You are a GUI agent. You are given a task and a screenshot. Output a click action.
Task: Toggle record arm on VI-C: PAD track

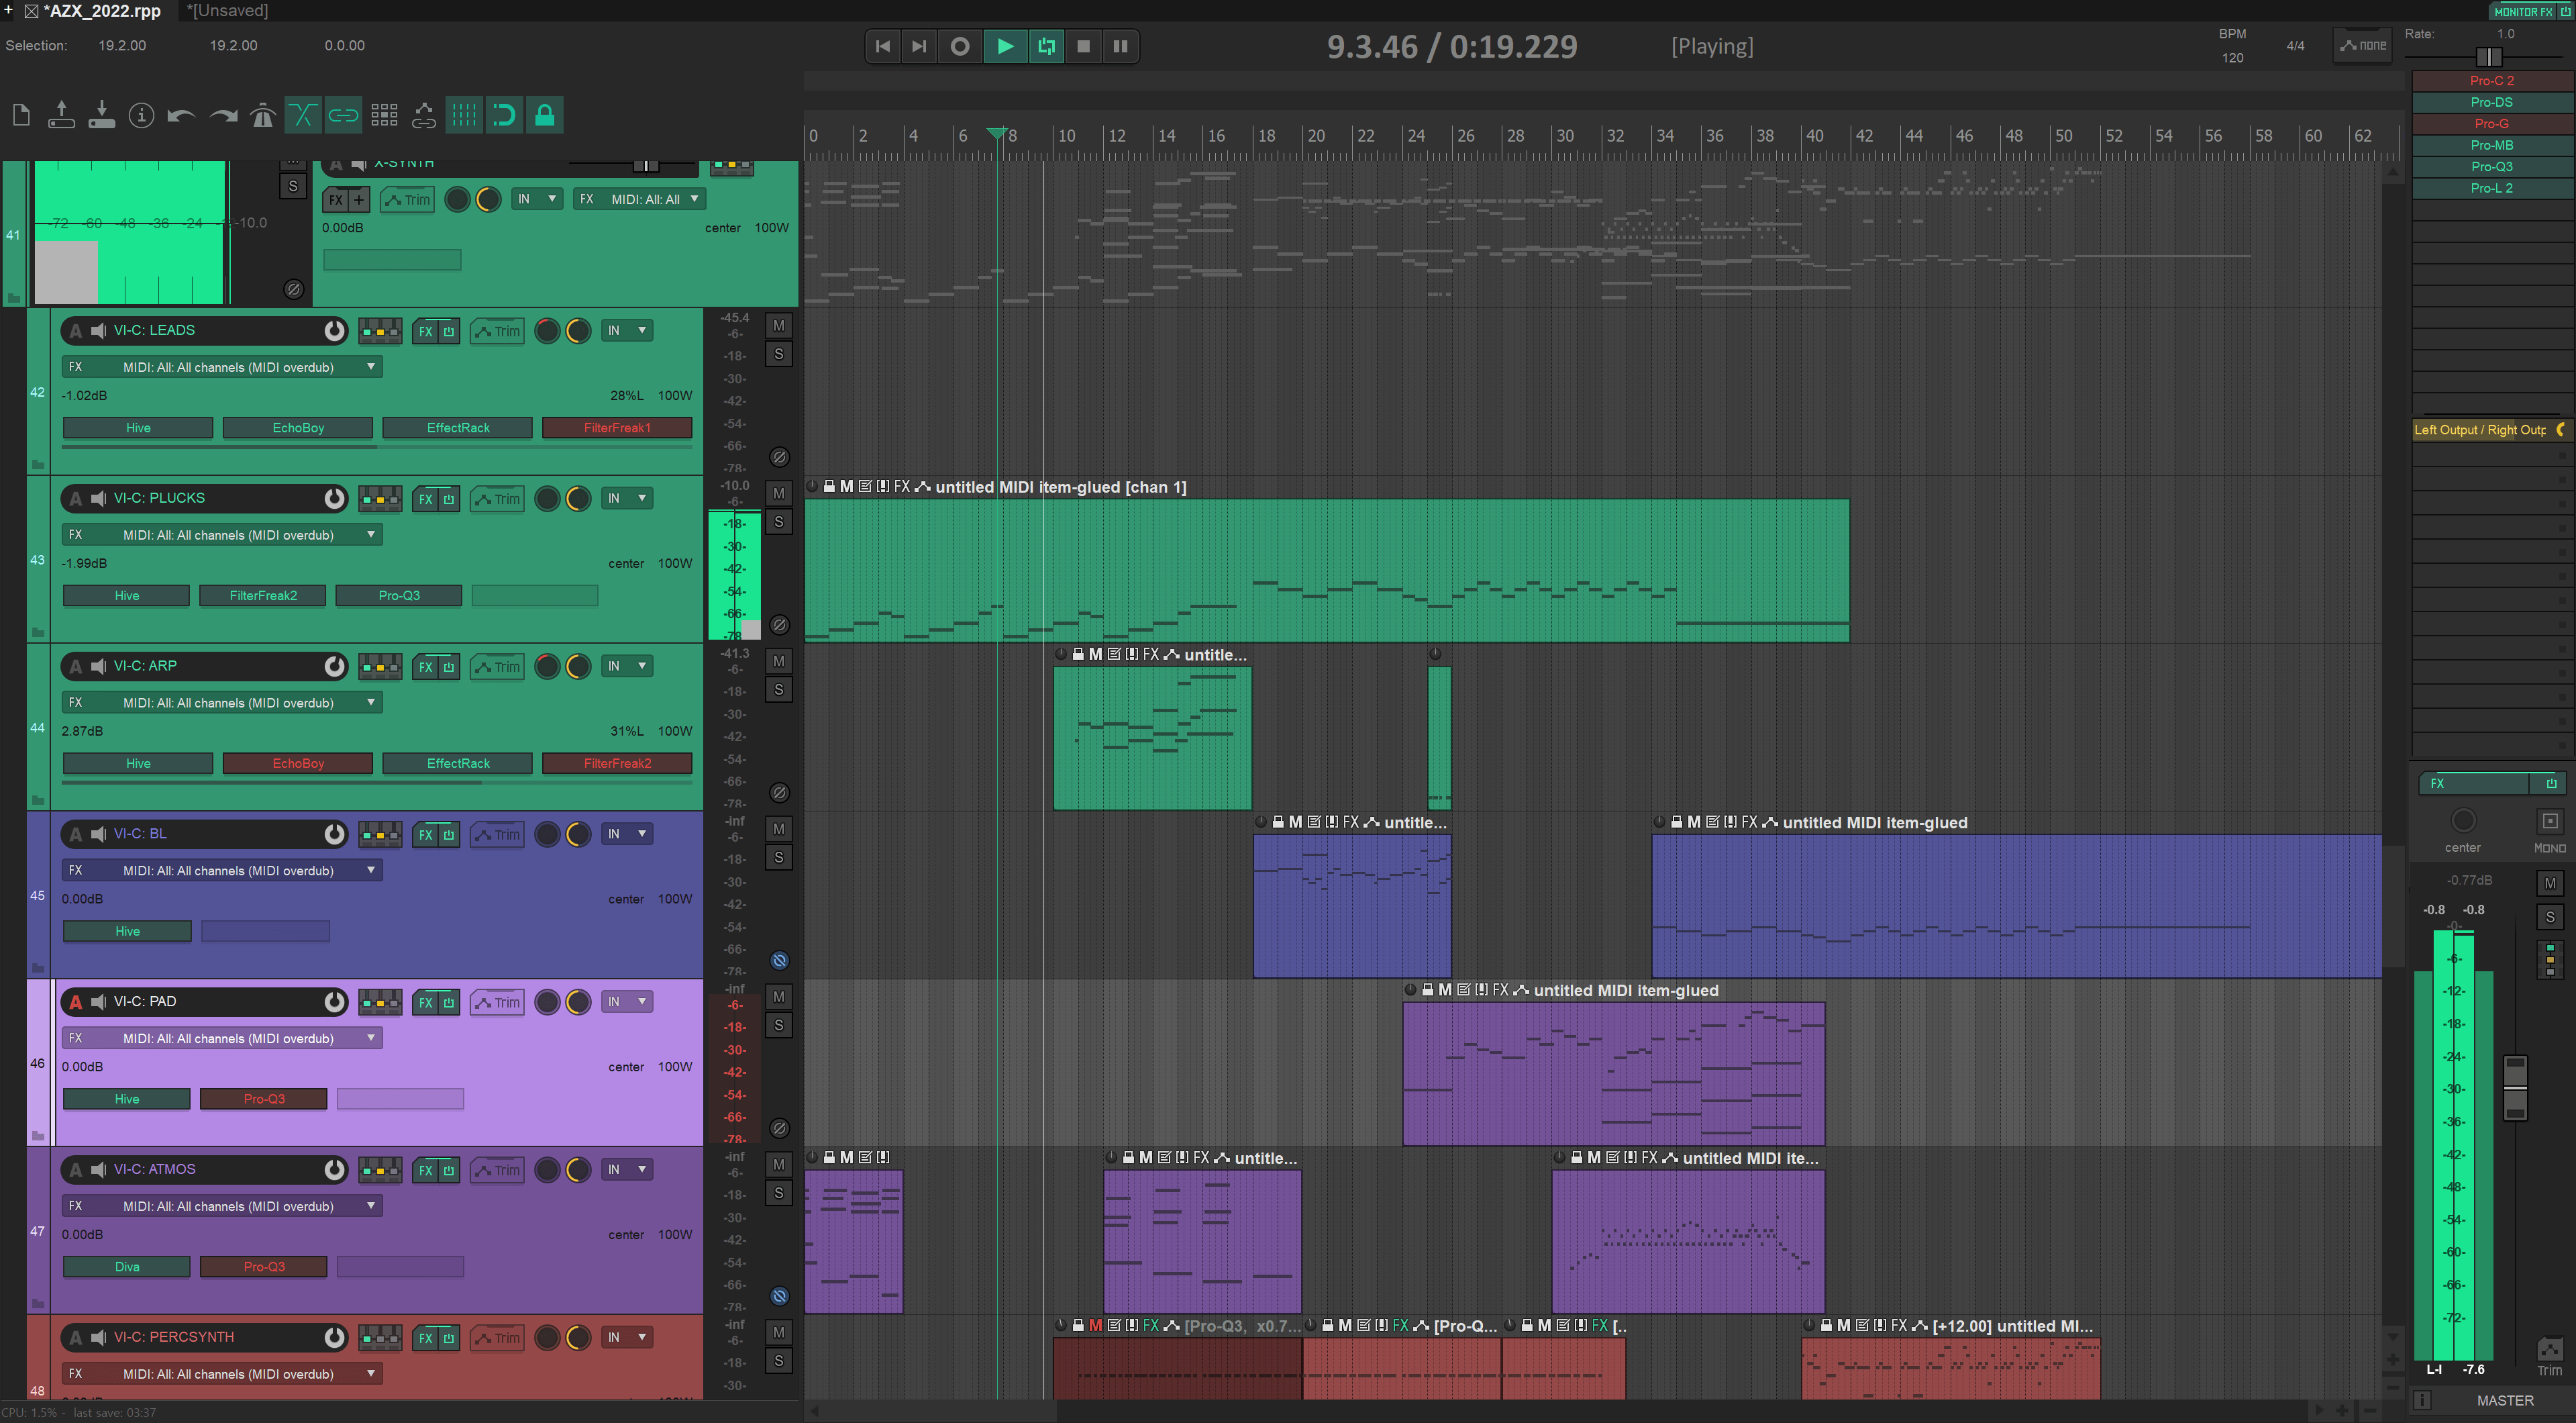pos(76,1001)
